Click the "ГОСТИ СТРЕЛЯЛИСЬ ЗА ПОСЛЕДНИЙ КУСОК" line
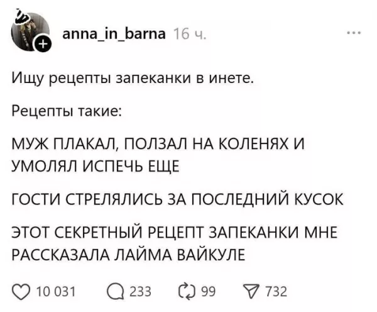Image resolution: width=377 pixels, height=312 pixels. (x=177, y=201)
